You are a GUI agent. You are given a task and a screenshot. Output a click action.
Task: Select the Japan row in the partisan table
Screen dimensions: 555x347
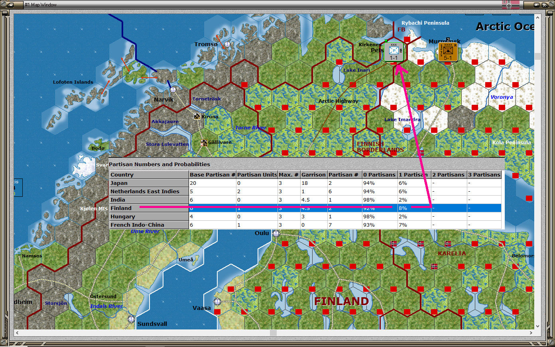click(x=305, y=183)
